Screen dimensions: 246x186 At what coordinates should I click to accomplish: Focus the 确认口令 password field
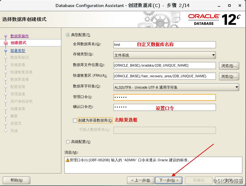point(164,108)
